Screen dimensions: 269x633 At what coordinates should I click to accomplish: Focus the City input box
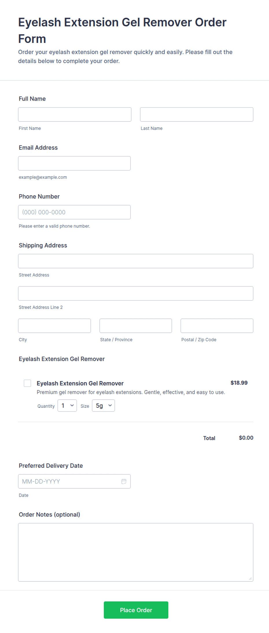click(x=54, y=326)
